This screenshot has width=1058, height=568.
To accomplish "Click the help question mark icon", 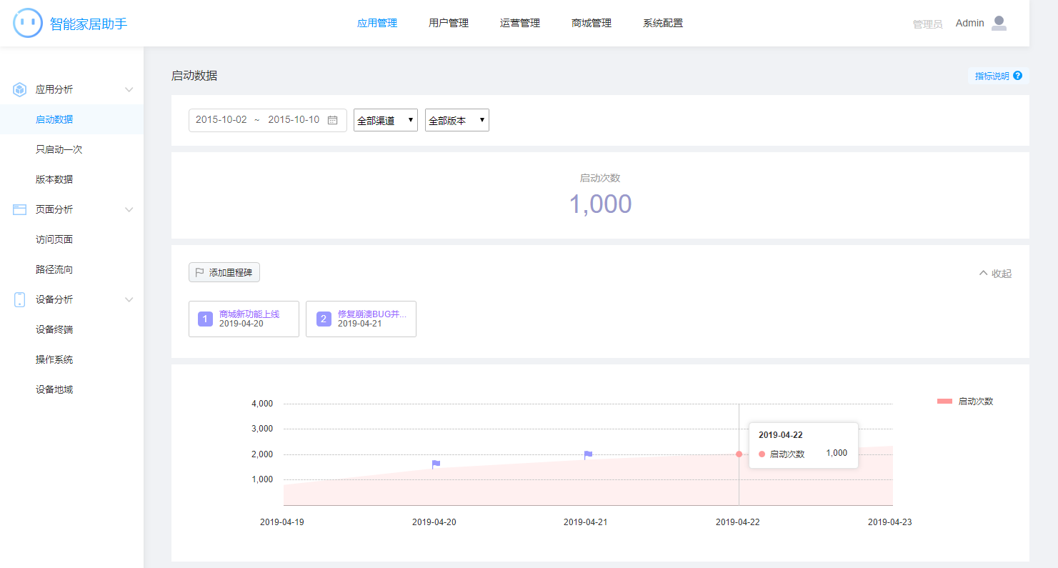I will coord(1017,76).
